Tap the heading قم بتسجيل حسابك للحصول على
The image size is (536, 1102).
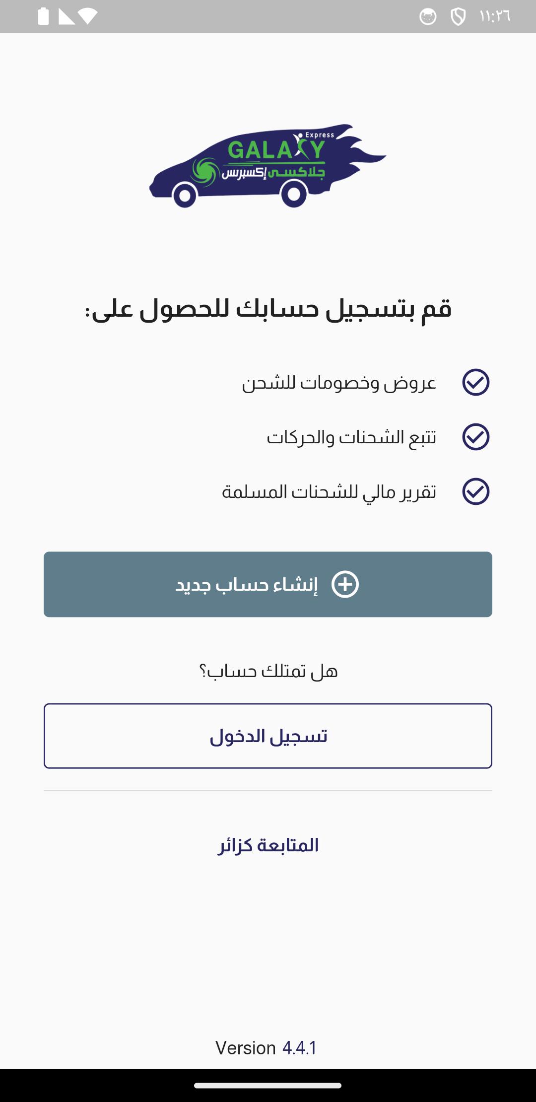268,309
